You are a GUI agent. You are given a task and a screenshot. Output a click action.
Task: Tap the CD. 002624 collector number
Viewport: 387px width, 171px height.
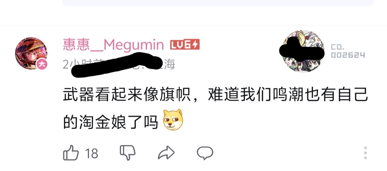348,51
